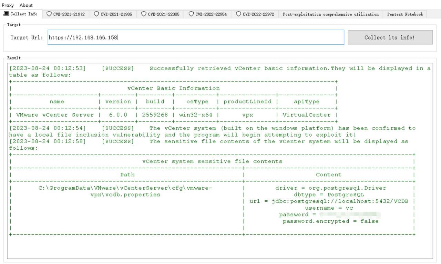Screen dimensions: 441x264
Task: Switch to the CVE-2021-22005 tab
Action: tap(160, 14)
